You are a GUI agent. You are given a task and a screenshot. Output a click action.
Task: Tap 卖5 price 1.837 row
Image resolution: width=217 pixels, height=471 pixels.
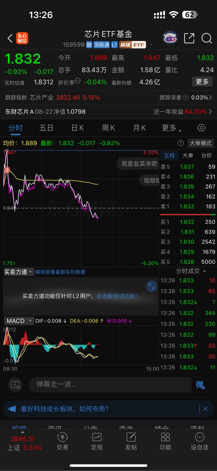point(188,167)
